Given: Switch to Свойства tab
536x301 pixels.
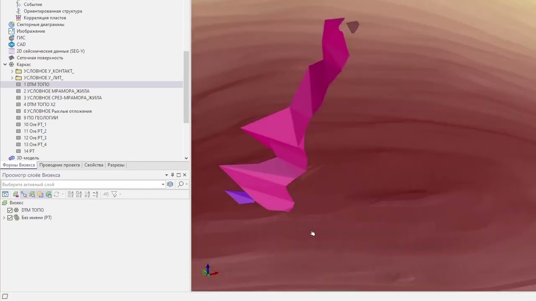Looking at the screenshot, I should pos(94,165).
